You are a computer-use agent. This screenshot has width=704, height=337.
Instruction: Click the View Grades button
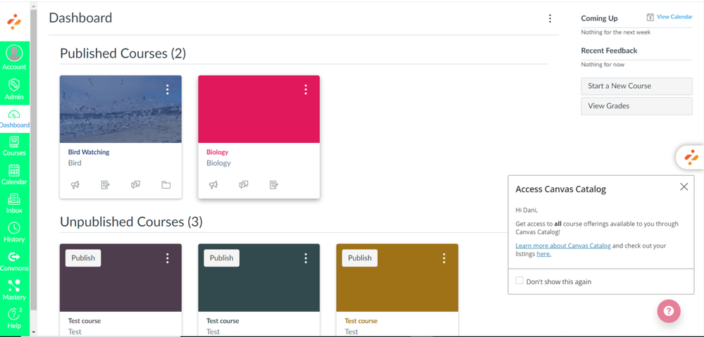pyautogui.click(x=636, y=106)
